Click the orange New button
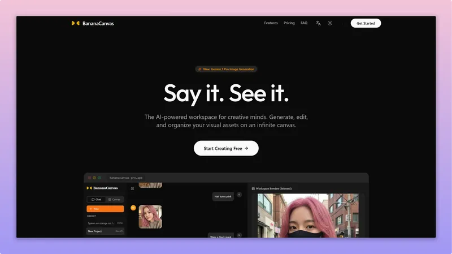The width and height of the screenshot is (452, 254). click(x=105, y=209)
